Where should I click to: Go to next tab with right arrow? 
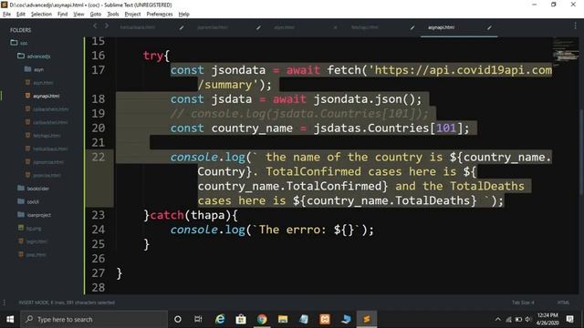[x=107, y=26]
